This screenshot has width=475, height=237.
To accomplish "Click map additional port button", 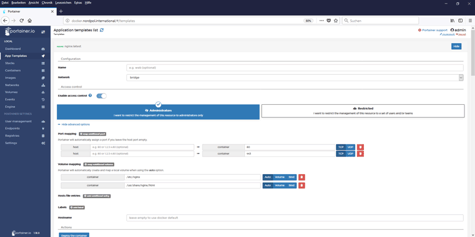I will pyautogui.click(x=93, y=134).
